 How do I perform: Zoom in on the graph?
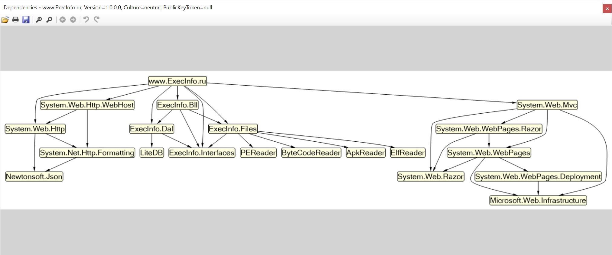[39, 20]
